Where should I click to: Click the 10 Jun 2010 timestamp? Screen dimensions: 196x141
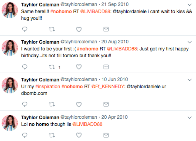[114, 79]
